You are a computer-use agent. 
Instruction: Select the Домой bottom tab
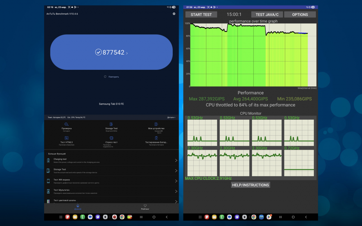coord(78,207)
